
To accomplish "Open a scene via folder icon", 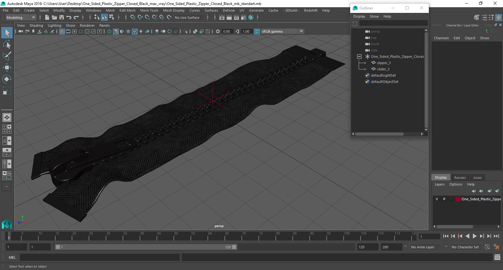I will [x=54, y=18].
